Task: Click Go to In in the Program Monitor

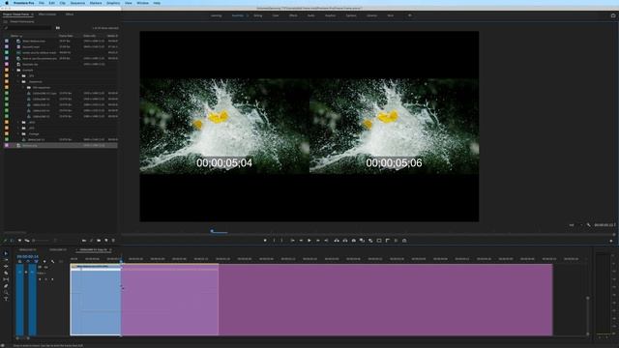Action: click(x=292, y=241)
